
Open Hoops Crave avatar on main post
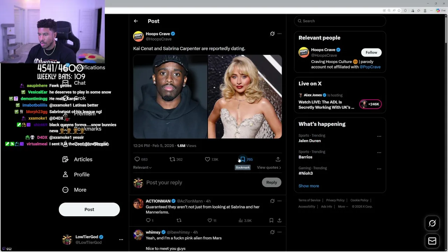[138, 36]
